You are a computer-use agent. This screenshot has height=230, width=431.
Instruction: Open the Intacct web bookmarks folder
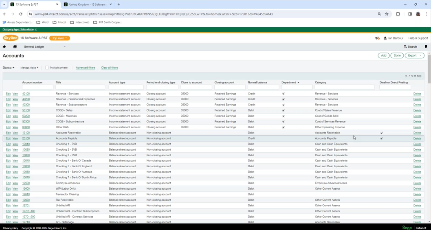[80, 22]
